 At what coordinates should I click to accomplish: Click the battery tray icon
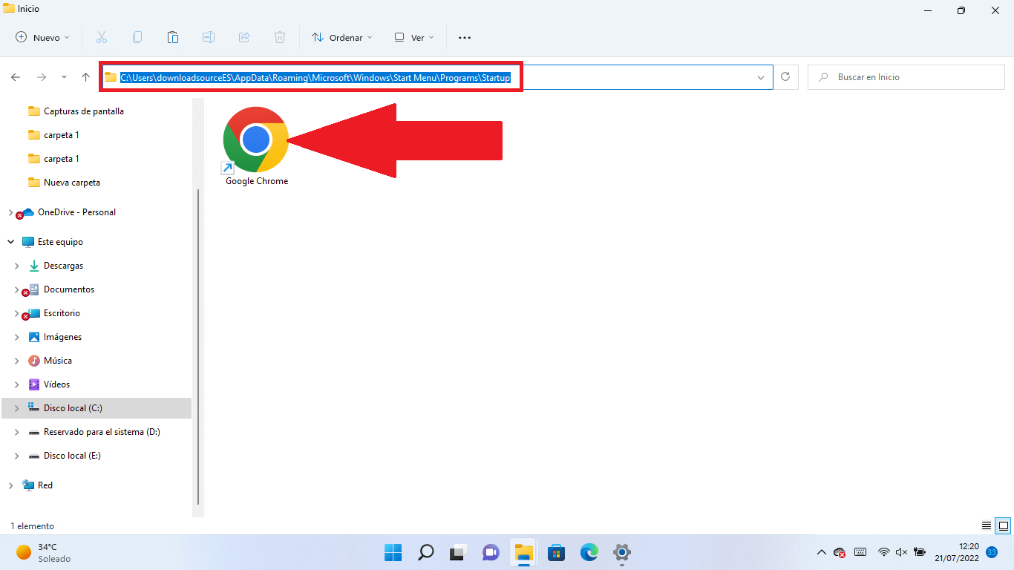click(920, 552)
